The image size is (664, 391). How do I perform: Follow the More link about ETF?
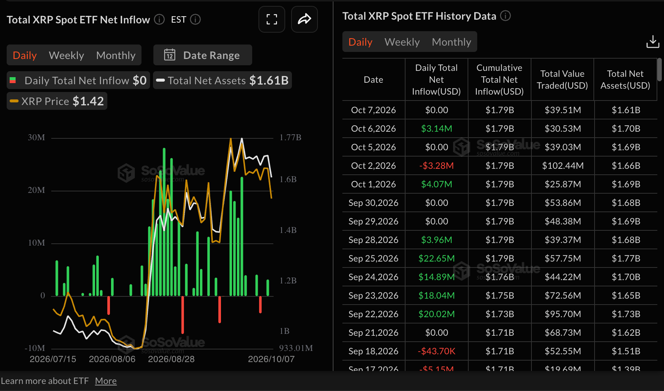coord(106,381)
